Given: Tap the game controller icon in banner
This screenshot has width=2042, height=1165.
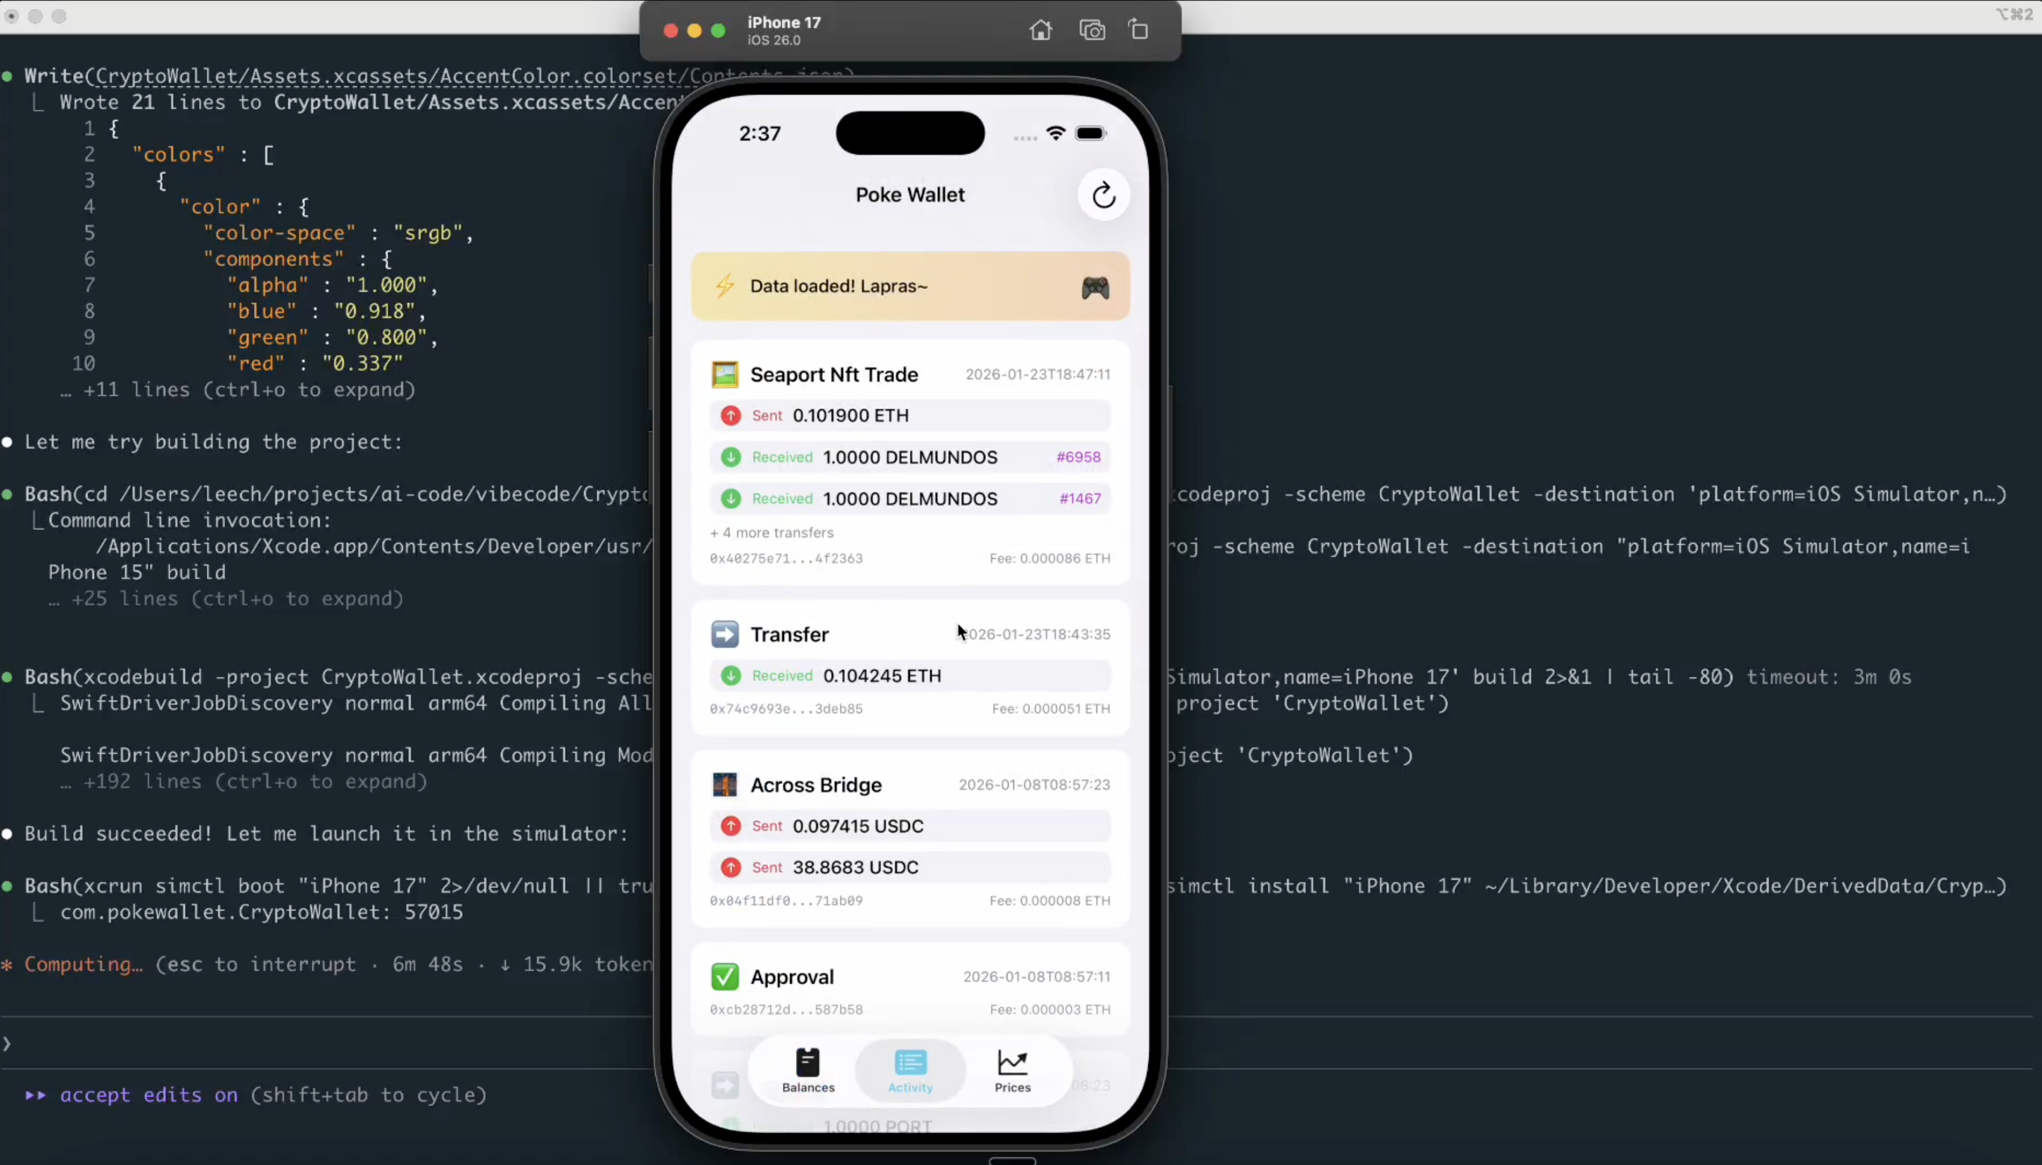Looking at the screenshot, I should tap(1095, 287).
